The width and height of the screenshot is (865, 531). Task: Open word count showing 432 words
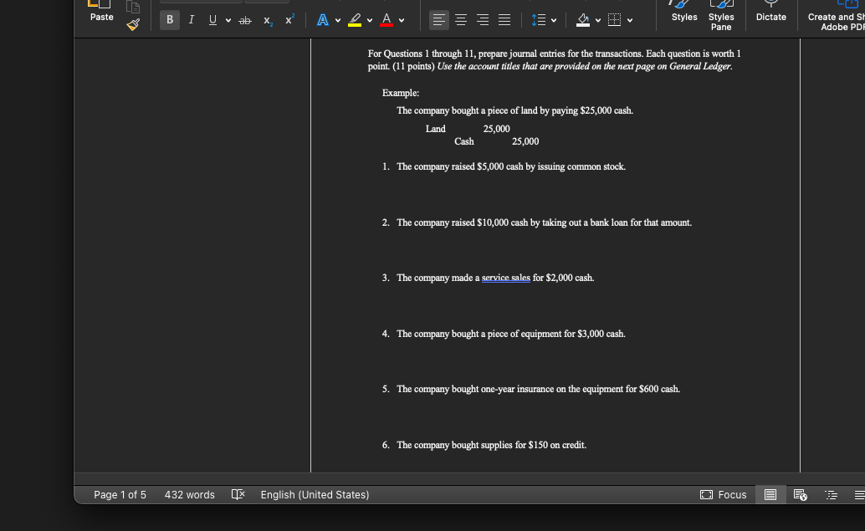tap(189, 494)
